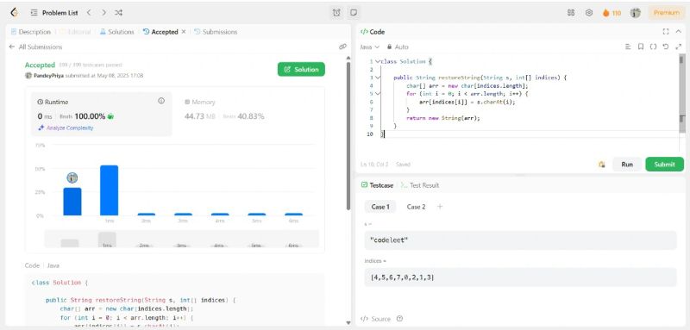Collapse the Code panel chevron
Image resolution: width=690 pixels, height=330 pixels.
pos(678,32)
